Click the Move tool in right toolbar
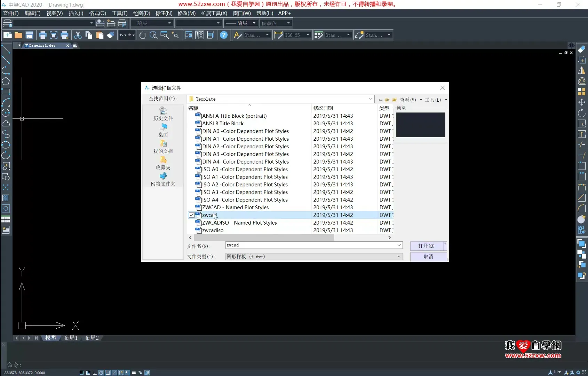The image size is (588, 376). pos(581,102)
